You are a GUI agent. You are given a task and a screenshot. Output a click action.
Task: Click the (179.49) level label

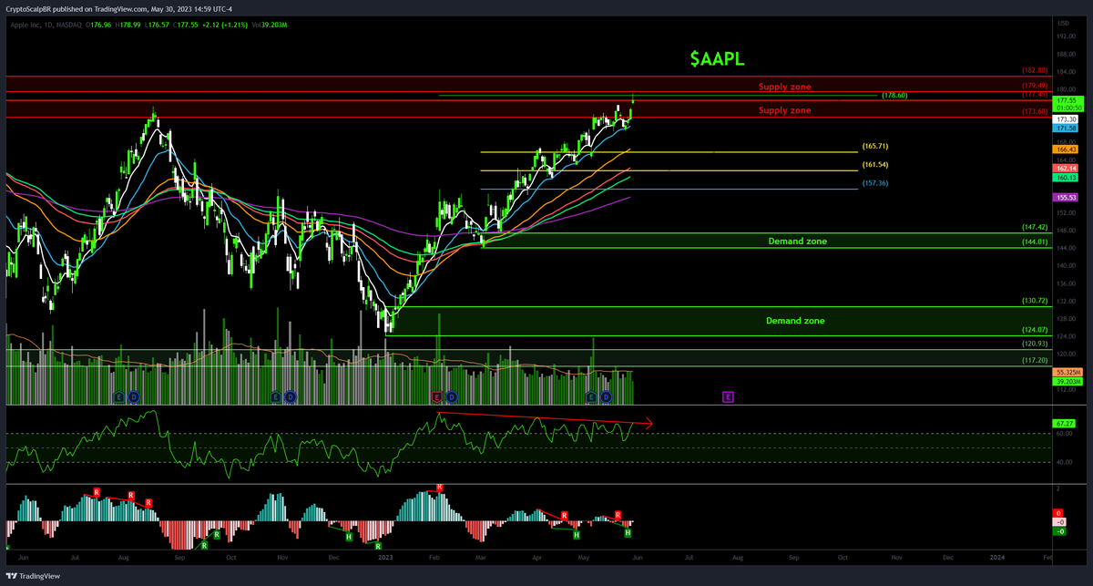1035,85
